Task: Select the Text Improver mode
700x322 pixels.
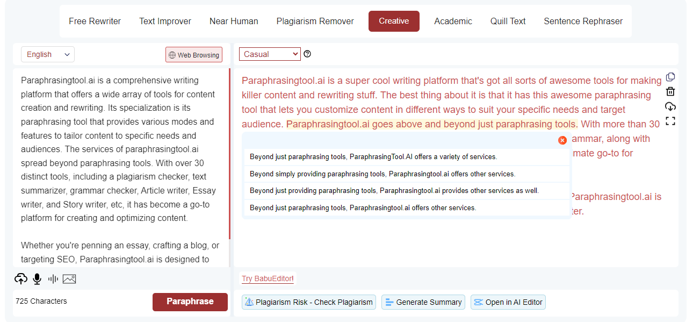Action: click(165, 22)
